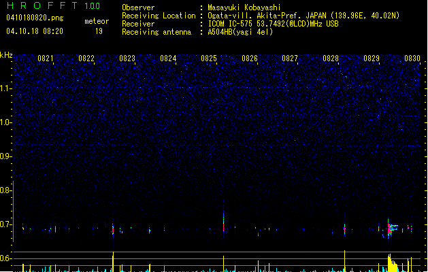Click the red echo near 0826
The image size is (428, 272).
(x=258, y=234)
